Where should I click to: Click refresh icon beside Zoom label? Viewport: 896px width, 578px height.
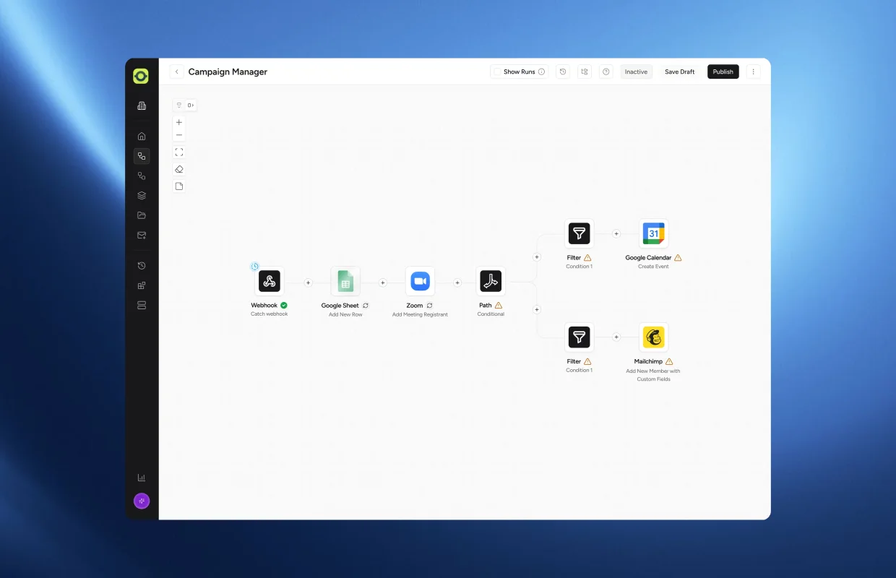click(429, 306)
